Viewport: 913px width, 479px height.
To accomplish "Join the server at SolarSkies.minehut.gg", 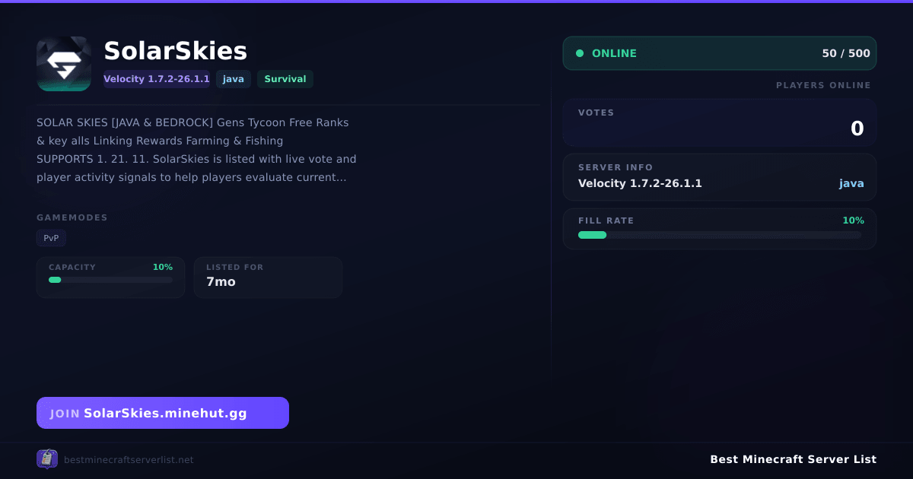I will 163,413.
